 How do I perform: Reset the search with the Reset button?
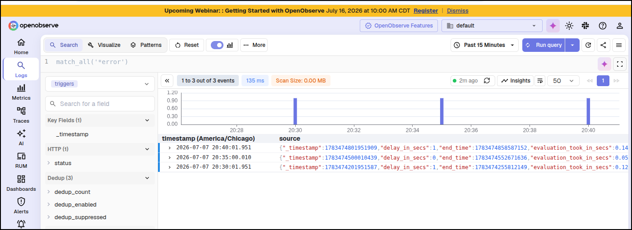tap(187, 45)
